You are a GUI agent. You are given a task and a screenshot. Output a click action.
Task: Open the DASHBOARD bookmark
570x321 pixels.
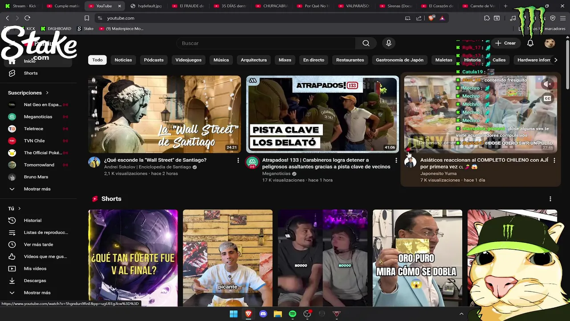[x=56, y=29]
